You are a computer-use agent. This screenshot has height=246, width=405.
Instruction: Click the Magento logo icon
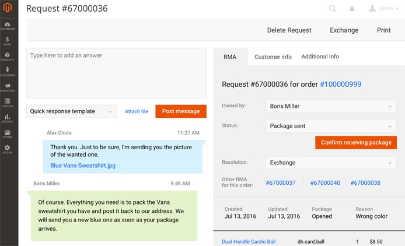pos(8,8)
